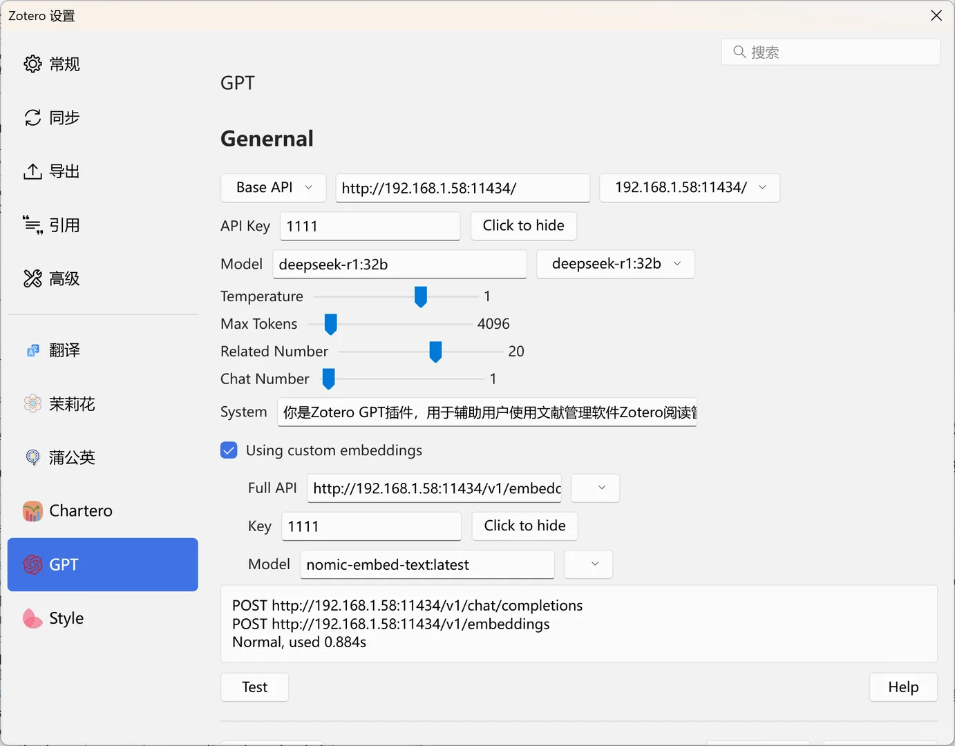Click the Chartero chart icon
This screenshot has height=746, width=955.
coord(32,511)
